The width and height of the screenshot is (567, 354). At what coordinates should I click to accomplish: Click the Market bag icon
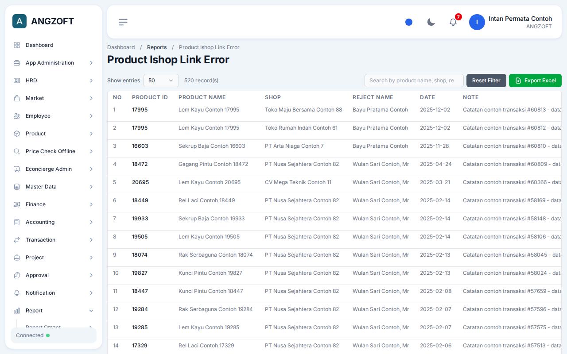17,98
